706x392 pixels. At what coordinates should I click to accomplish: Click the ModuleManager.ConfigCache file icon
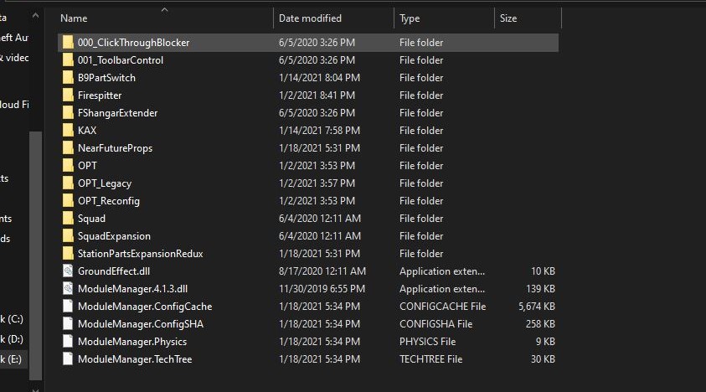pos(68,307)
